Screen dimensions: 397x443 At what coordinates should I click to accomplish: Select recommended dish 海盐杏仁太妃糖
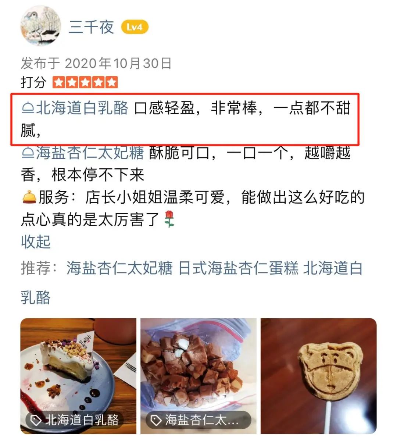coord(119,268)
